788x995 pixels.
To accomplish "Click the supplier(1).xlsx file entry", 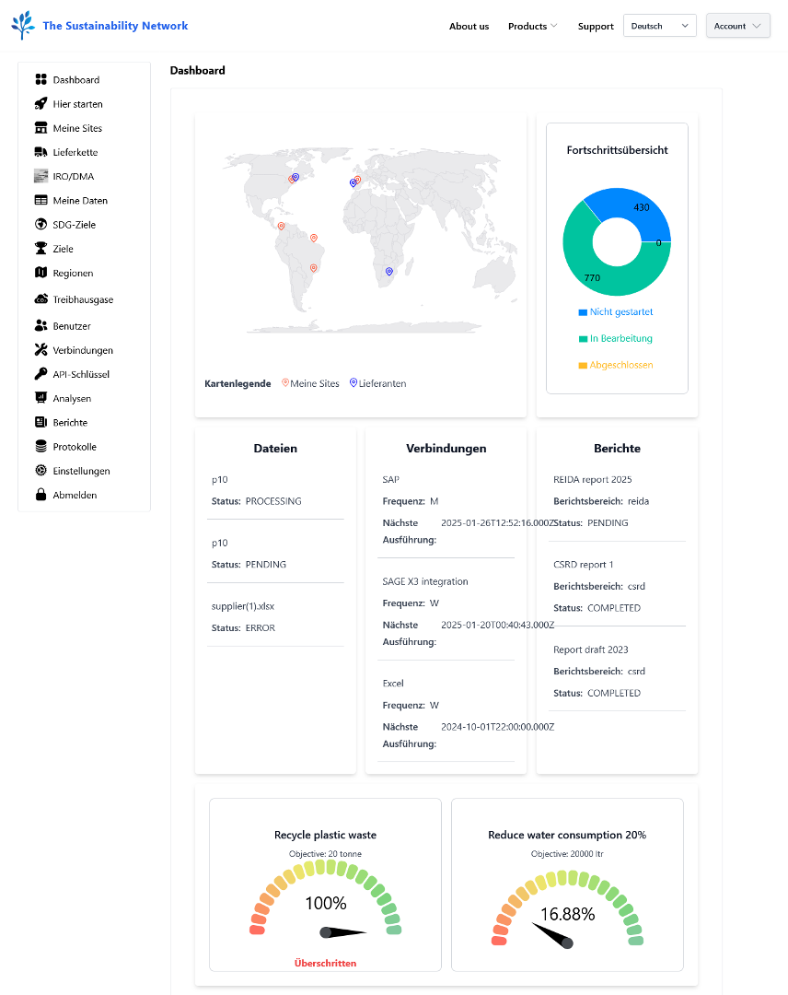I will (x=243, y=606).
